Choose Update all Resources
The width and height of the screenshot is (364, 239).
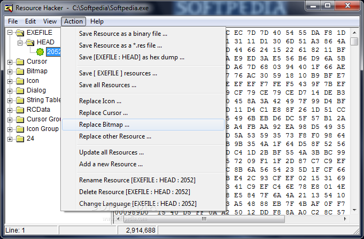(143, 152)
